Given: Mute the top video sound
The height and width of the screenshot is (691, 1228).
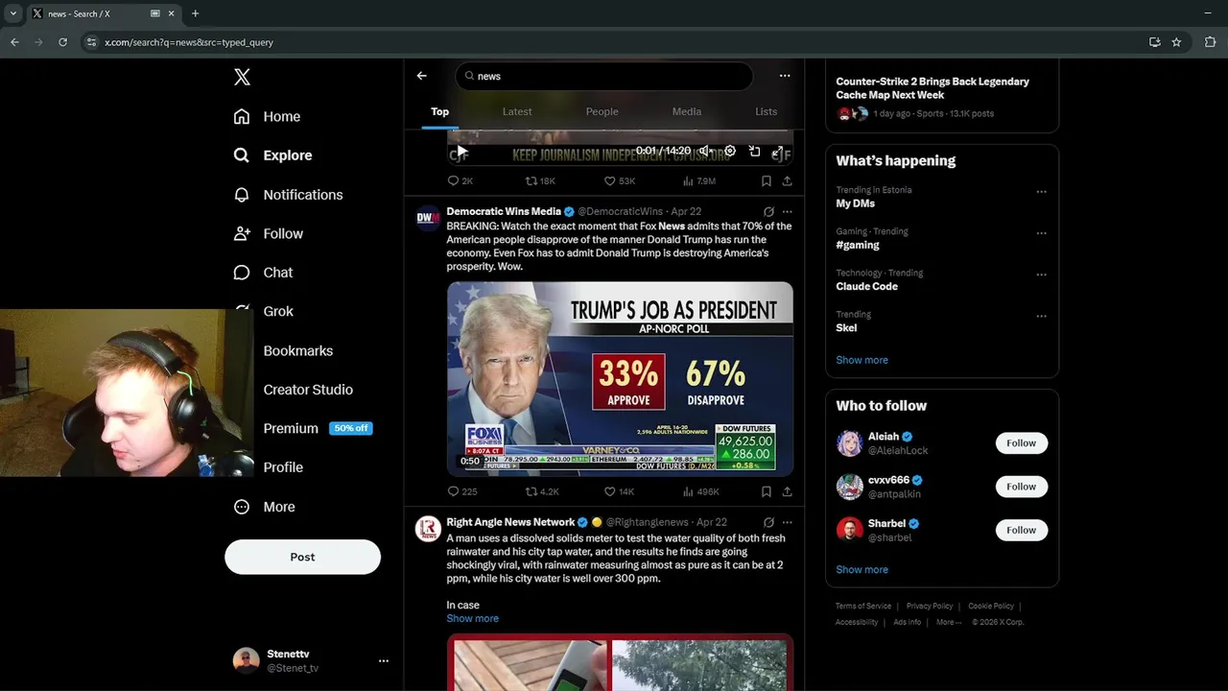Looking at the screenshot, I should click(704, 152).
